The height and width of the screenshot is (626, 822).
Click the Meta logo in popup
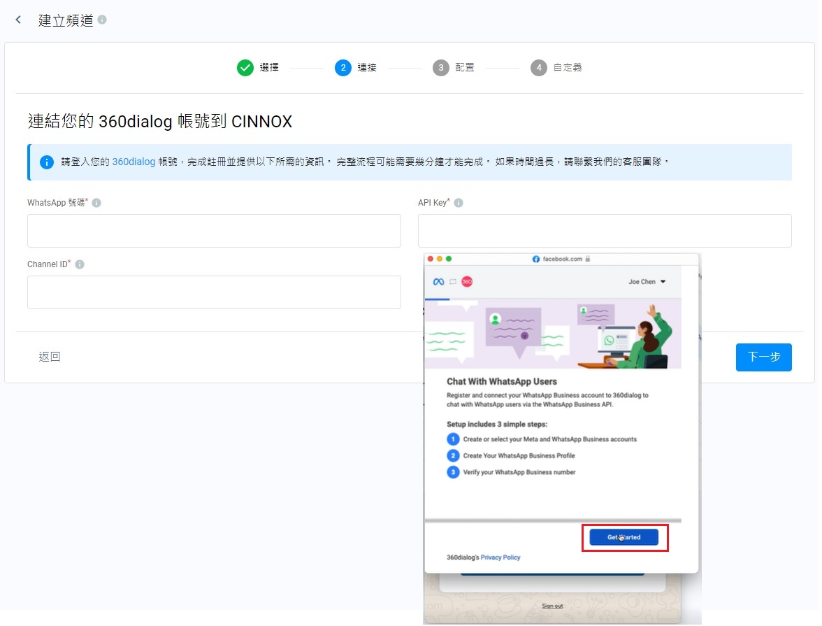(439, 282)
